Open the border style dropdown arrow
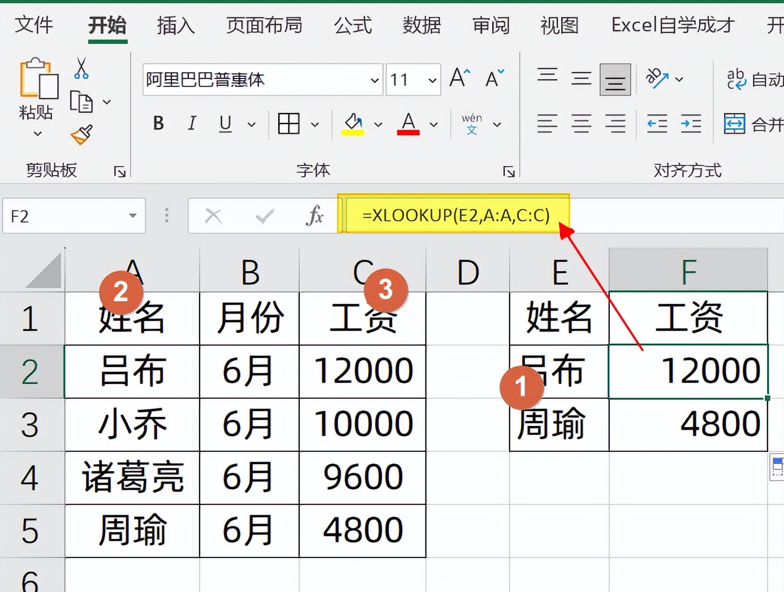This screenshot has height=592, width=784. 315,124
